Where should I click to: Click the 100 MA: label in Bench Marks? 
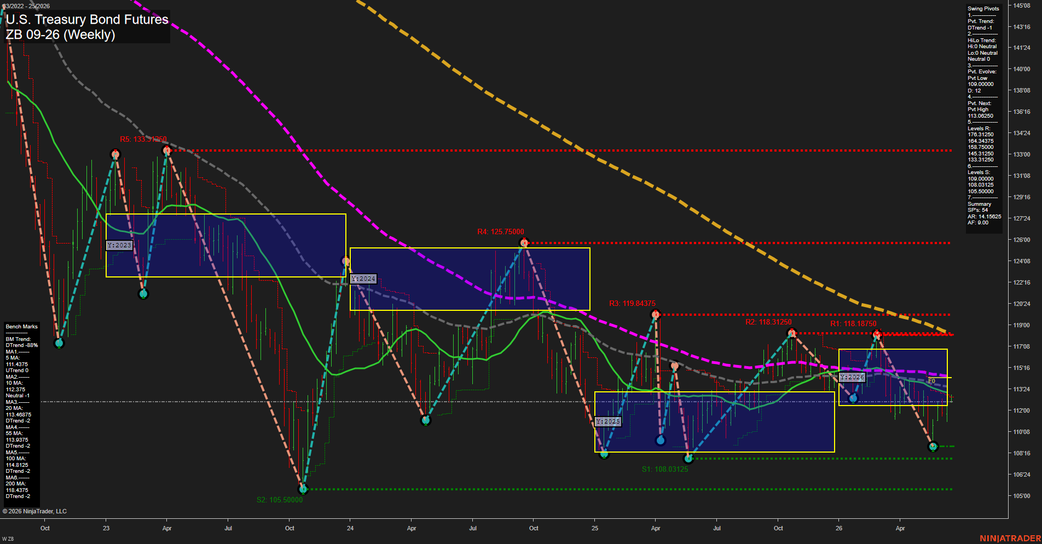tap(16, 459)
